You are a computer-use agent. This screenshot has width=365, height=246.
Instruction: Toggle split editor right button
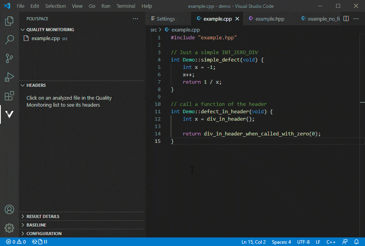tap(346, 19)
